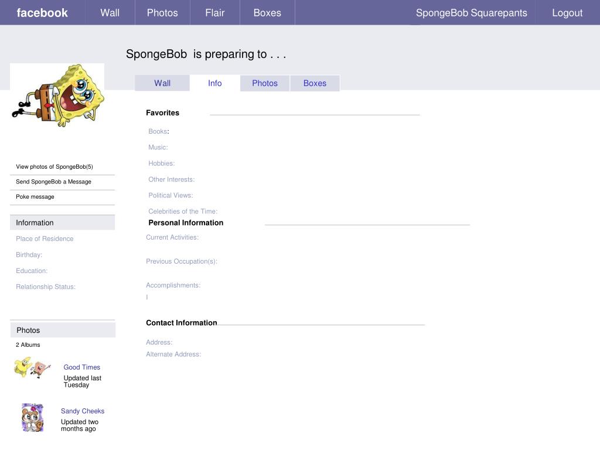The image size is (600, 450).
Task: Switch to the Boxes profile tab
Action: click(x=315, y=83)
